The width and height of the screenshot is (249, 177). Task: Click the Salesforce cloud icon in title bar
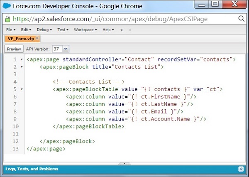(7, 6)
